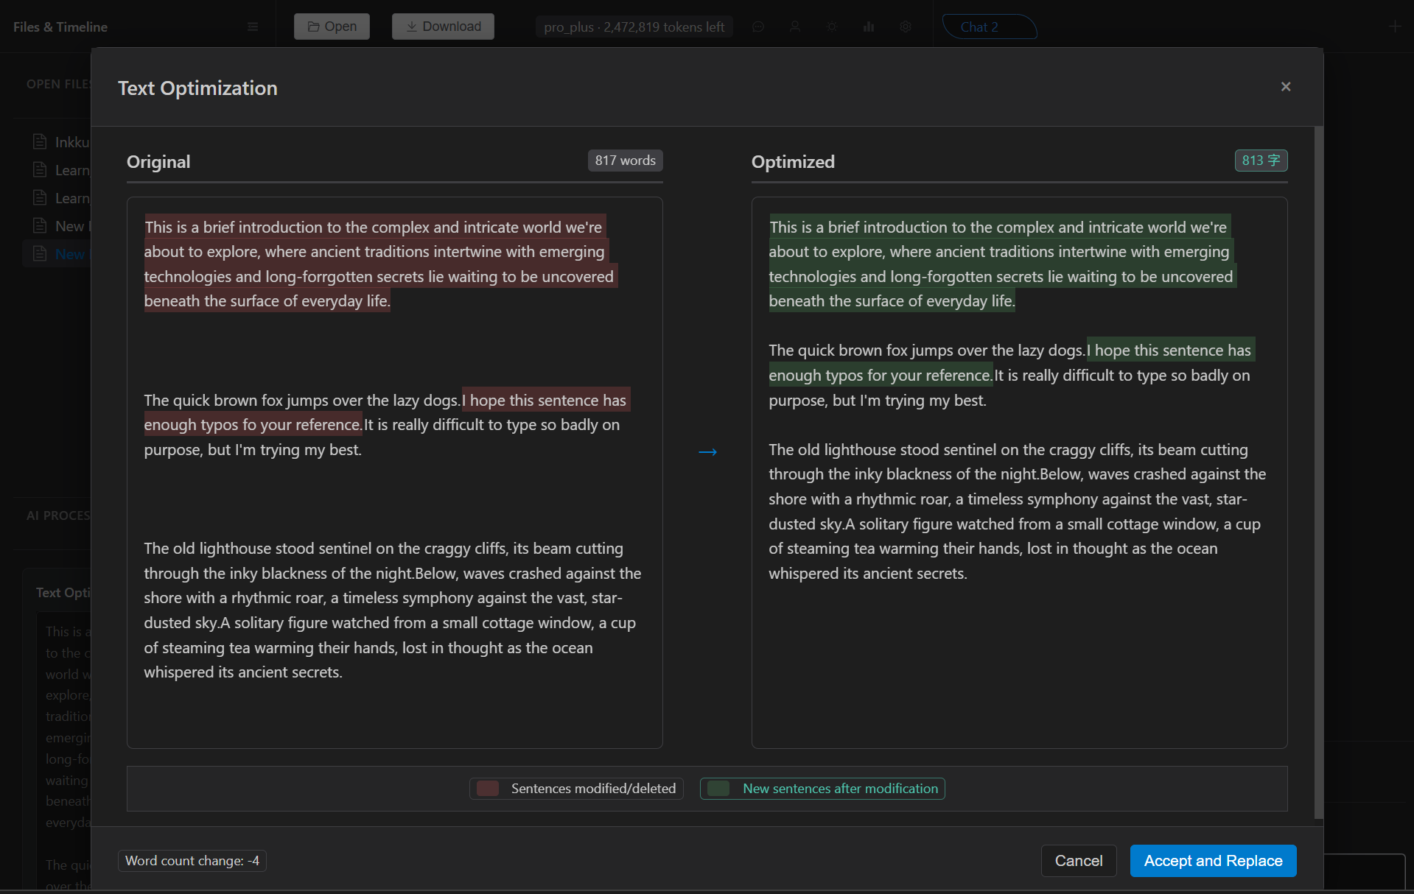
Task: Click the Accept and Replace button
Action: tap(1212, 860)
